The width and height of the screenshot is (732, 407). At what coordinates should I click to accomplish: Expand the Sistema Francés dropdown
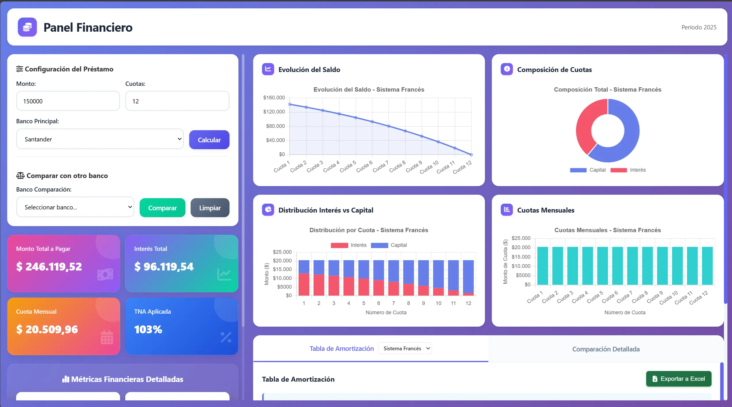405,349
